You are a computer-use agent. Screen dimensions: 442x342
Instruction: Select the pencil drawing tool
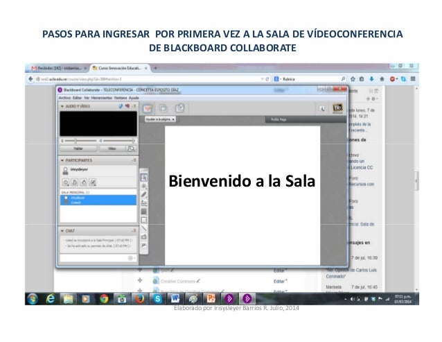(144, 194)
